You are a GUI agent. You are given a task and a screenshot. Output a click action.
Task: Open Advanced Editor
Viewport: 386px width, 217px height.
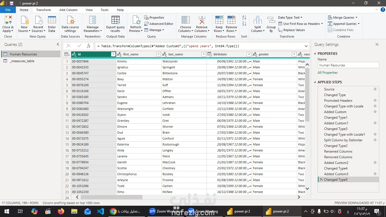pyautogui.click(x=159, y=24)
